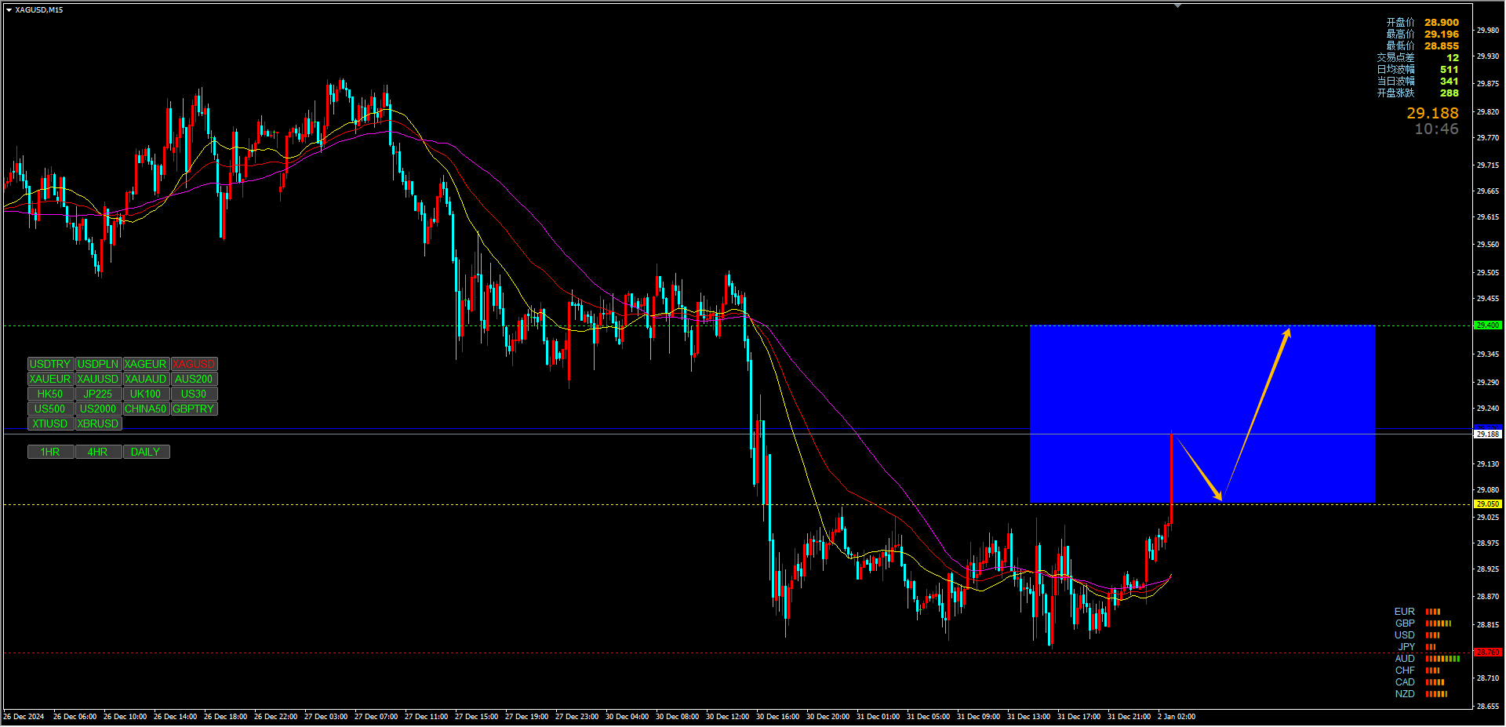Click the EUR currency strength meter
This screenshot has height=727, width=1506.
click(1433, 612)
